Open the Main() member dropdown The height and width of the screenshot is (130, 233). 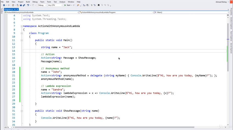coord(192,13)
